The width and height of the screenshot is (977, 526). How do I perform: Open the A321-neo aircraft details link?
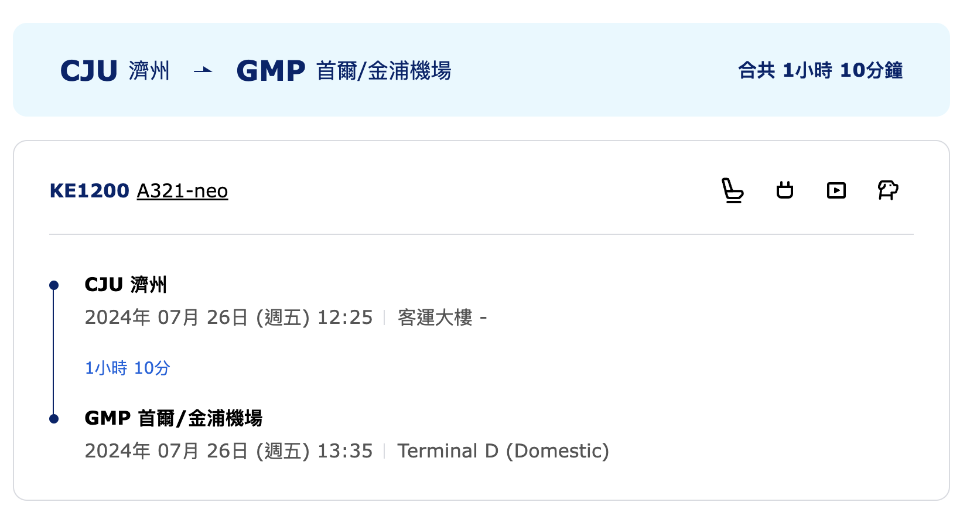[182, 191]
